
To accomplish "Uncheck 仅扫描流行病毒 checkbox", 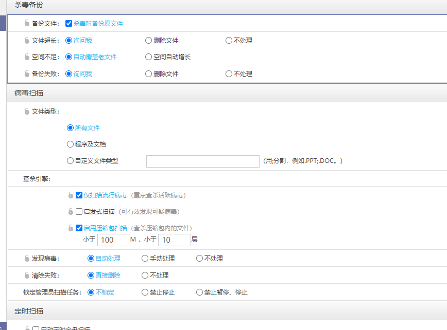I will [79, 195].
